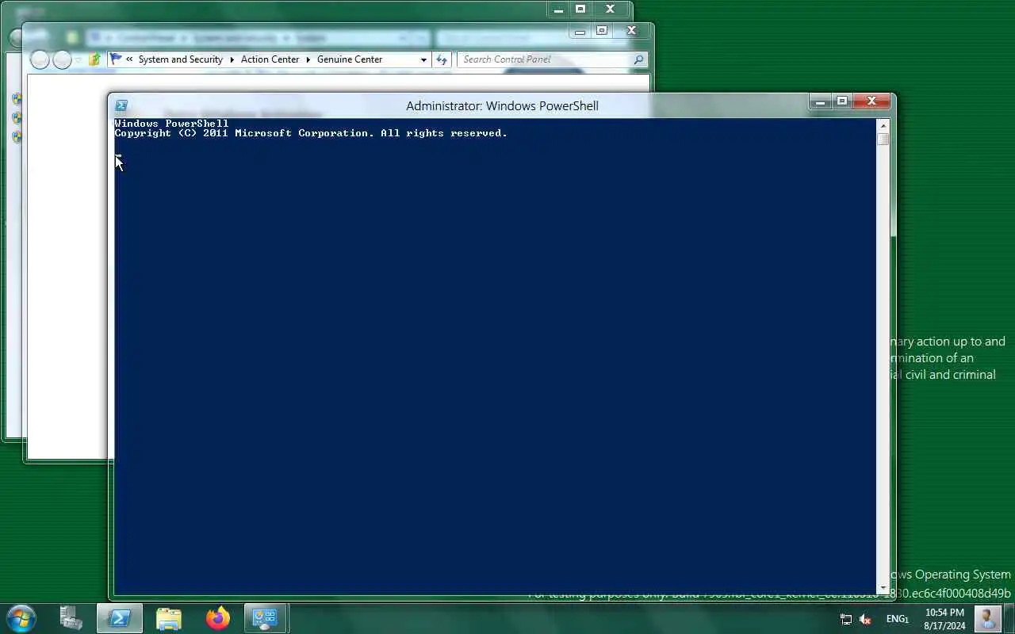1015x634 pixels.
Task: Maximize the PowerShell window
Action: coord(842,101)
